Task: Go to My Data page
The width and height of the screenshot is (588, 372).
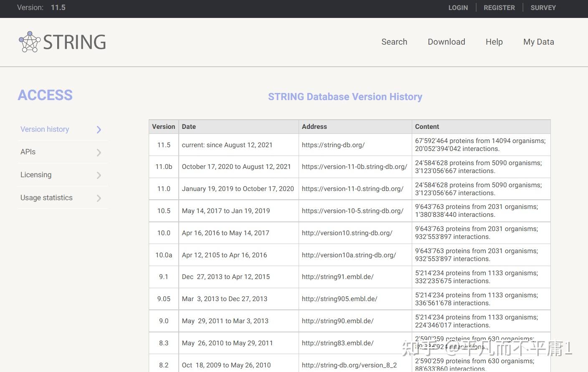Action: pos(538,42)
